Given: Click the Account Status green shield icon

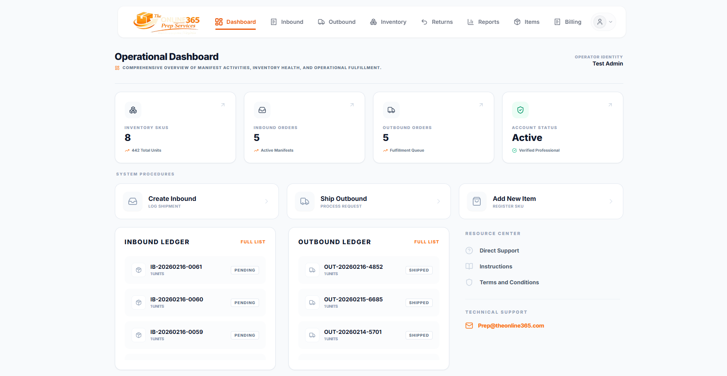Looking at the screenshot, I should 520,110.
